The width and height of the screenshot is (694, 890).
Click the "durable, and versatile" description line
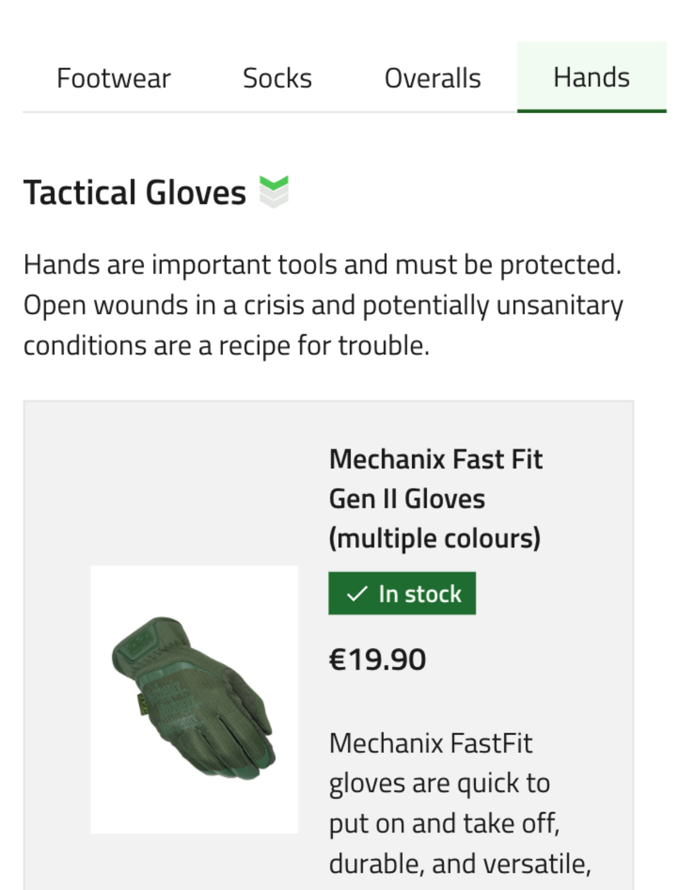tap(460, 864)
